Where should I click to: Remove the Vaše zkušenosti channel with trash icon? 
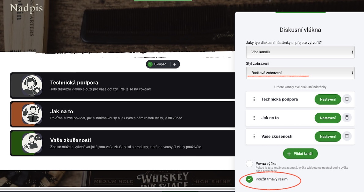pos(347,136)
